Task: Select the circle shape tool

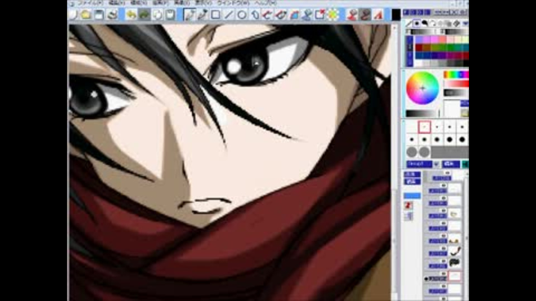Action: coord(242,14)
